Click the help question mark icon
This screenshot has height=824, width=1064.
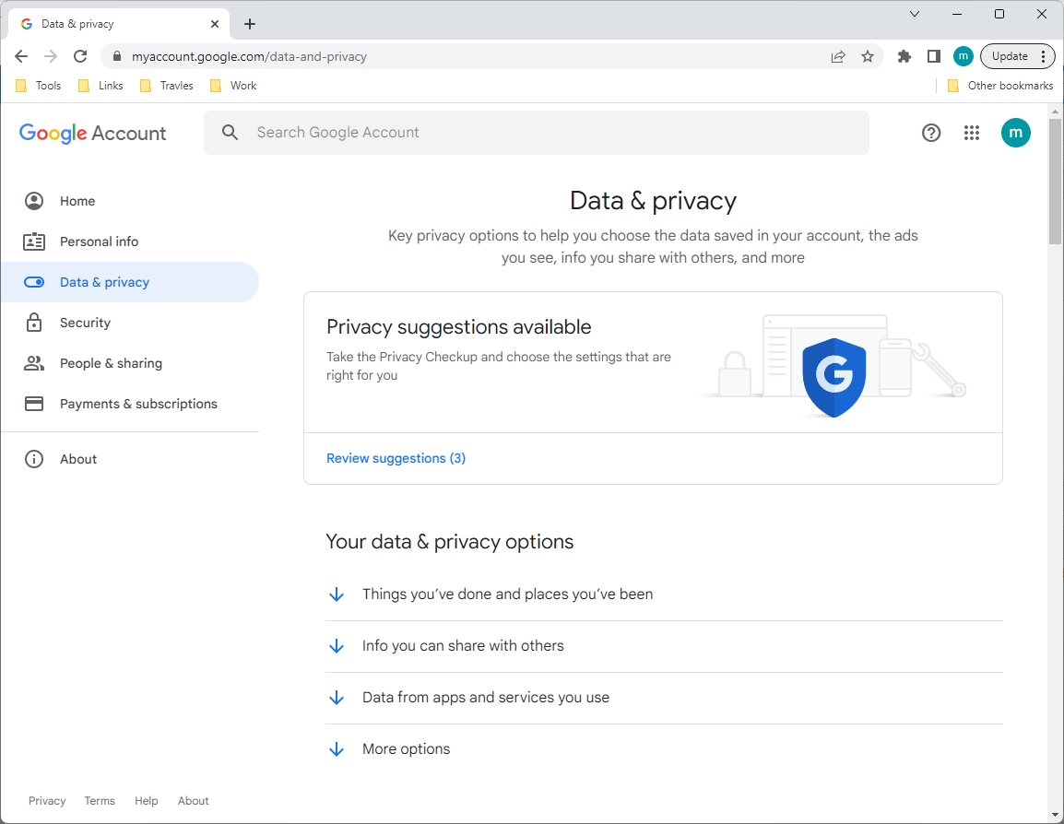coord(931,133)
